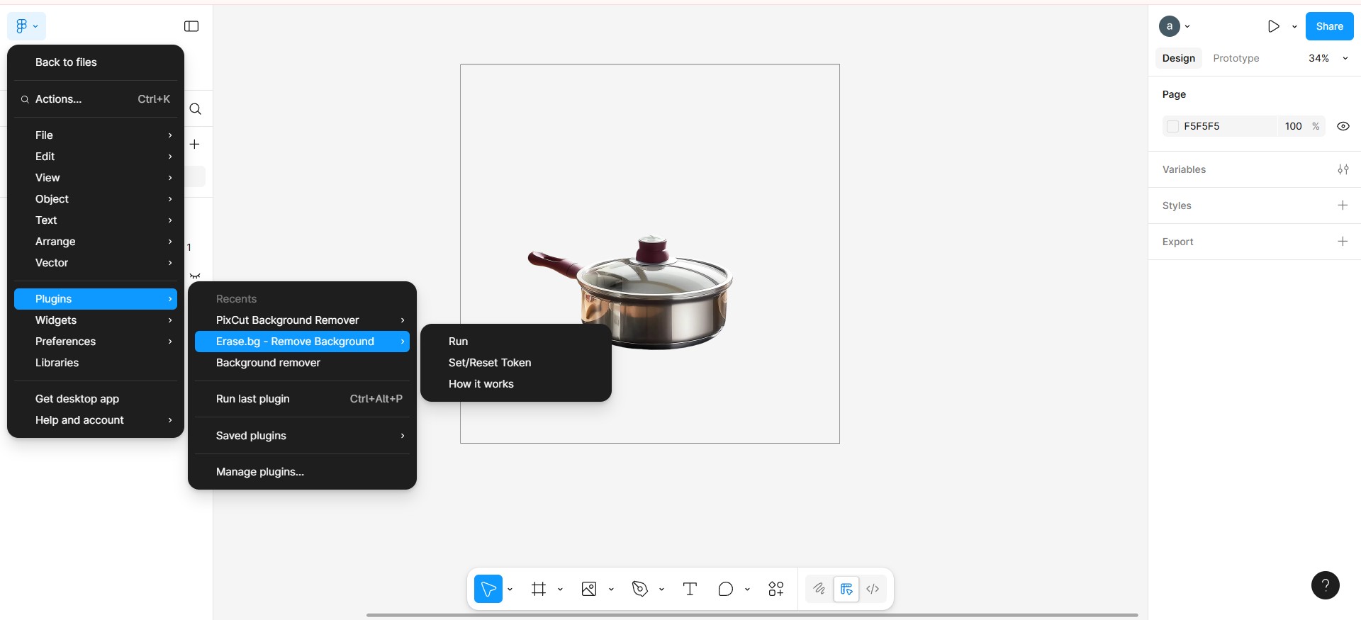Viewport: 1361px width, 620px height.
Task: Click the user avatar 'a'
Action: [x=1170, y=26]
